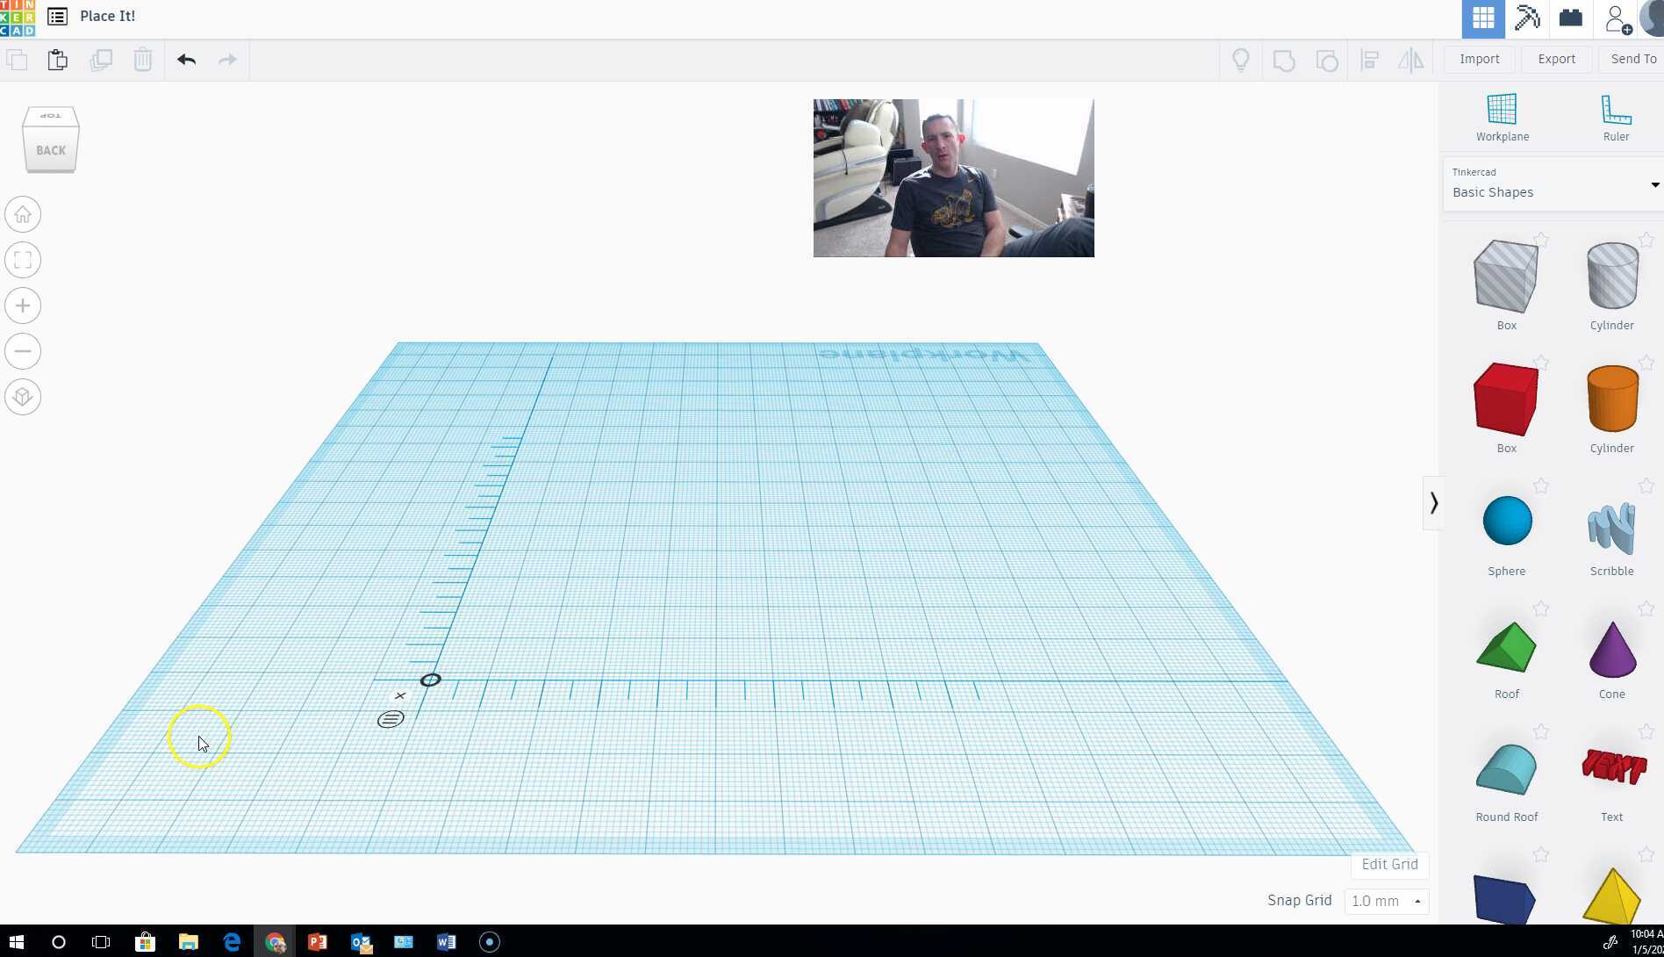Open the Basic Shapes category dropdown
This screenshot has width=1664, height=957.
point(1655,184)
